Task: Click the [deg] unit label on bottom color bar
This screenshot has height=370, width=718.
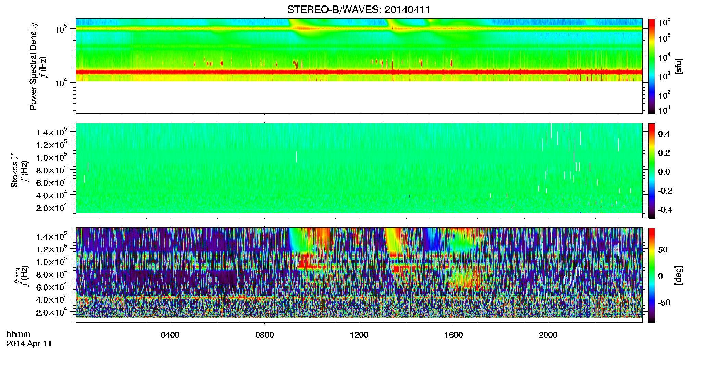Action: point(679,275)
